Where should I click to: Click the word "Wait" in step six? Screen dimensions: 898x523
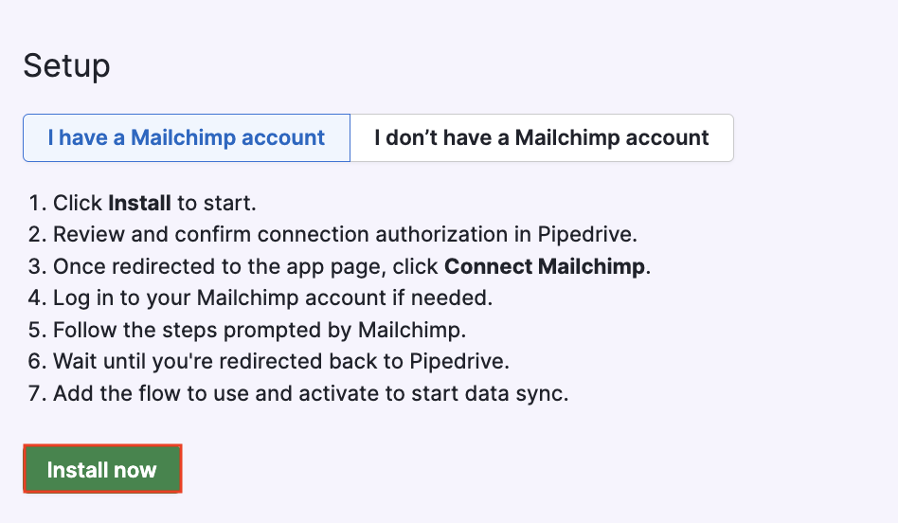point(74,362)
